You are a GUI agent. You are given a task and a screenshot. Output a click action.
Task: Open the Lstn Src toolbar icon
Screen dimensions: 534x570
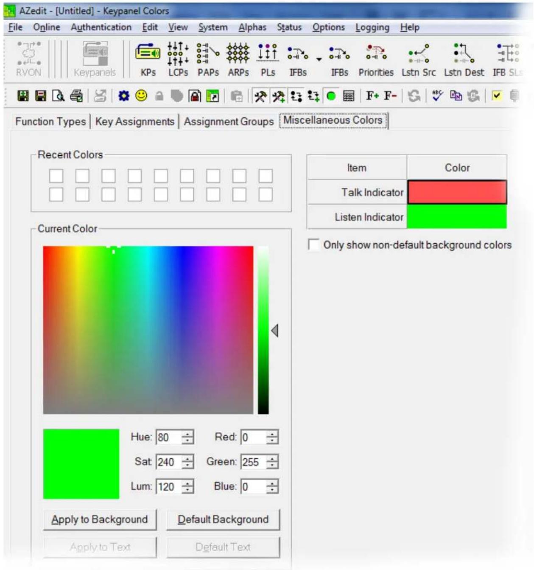pyautogui.click(x=419, y=60)
